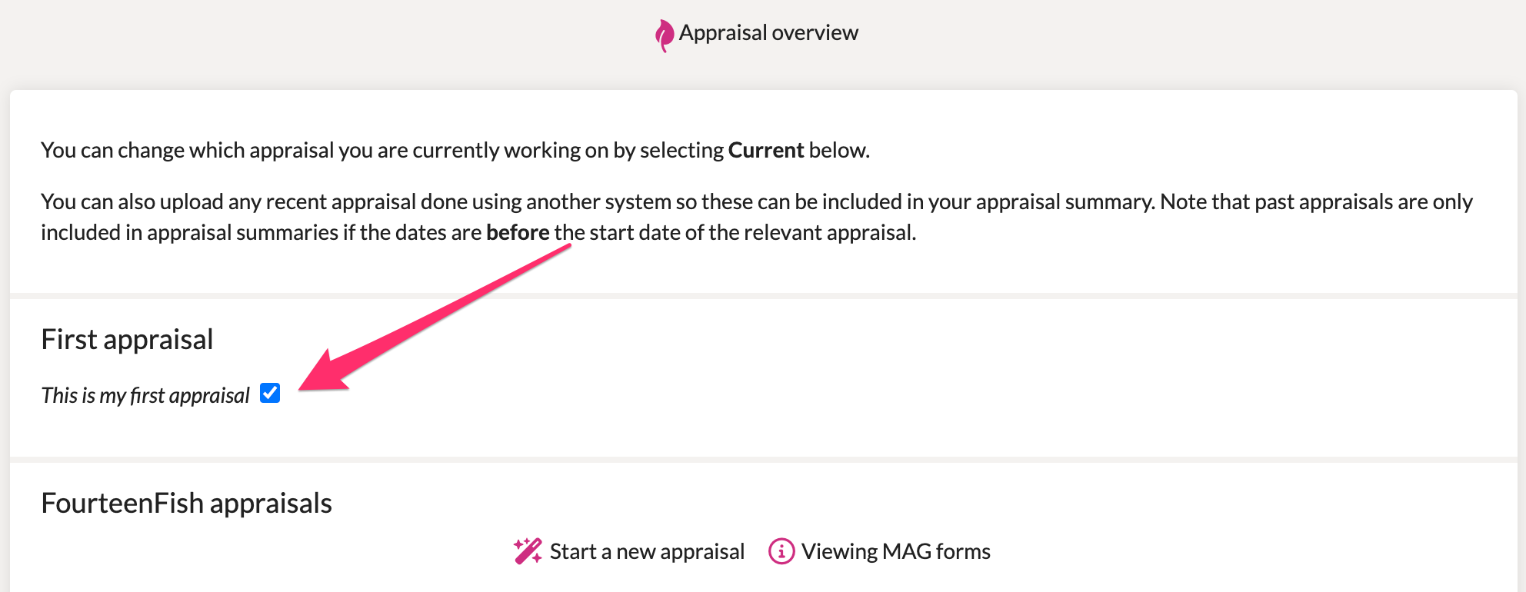Click the magic wand icon
This screenshot has height=592, width=1526.
tap(528, 551)
